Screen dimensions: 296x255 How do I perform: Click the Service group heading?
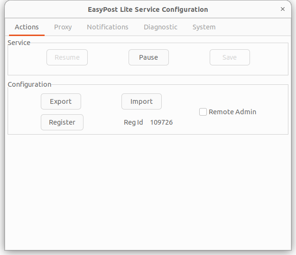[x=19, y=43]
